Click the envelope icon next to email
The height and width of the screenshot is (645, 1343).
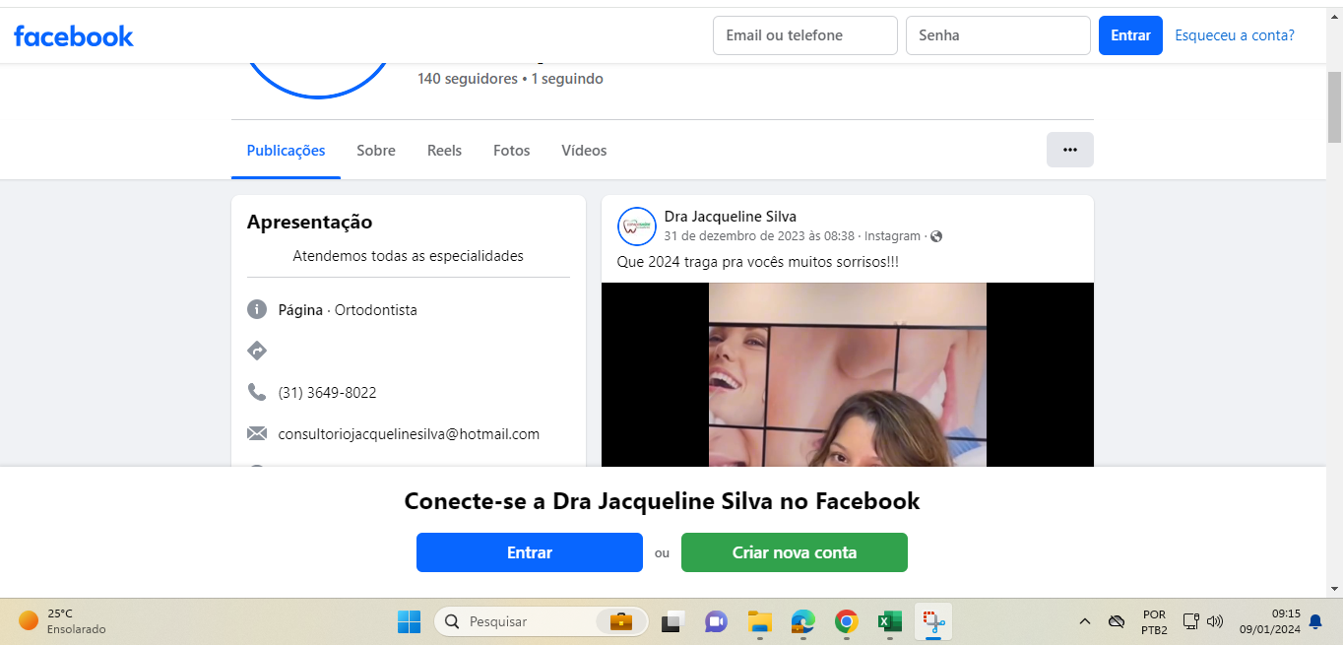pos(257,433)
